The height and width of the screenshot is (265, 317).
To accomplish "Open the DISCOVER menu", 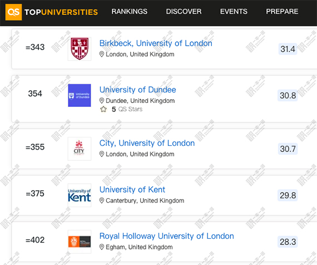I will coord(184,12).
